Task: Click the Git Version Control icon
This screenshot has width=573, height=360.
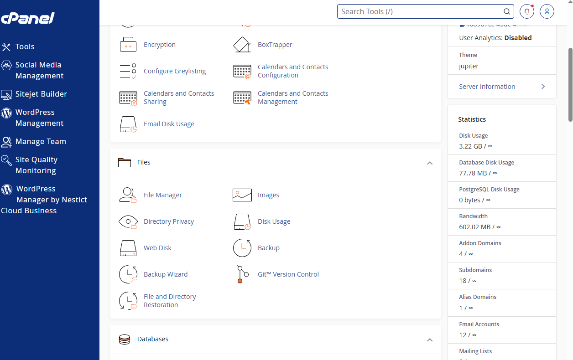Action: [x=242, y=274]
